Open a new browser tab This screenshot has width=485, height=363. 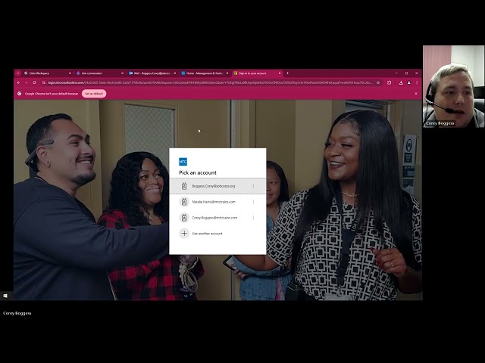click(x=288, y=73)
